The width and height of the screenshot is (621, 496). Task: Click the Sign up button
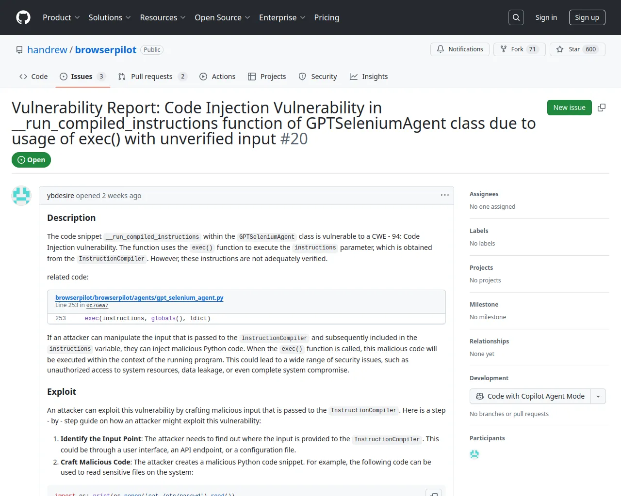coord(587,17)
